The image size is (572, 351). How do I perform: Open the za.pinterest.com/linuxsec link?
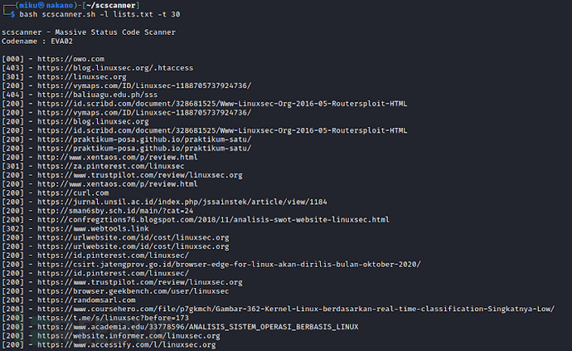(111, 166)
